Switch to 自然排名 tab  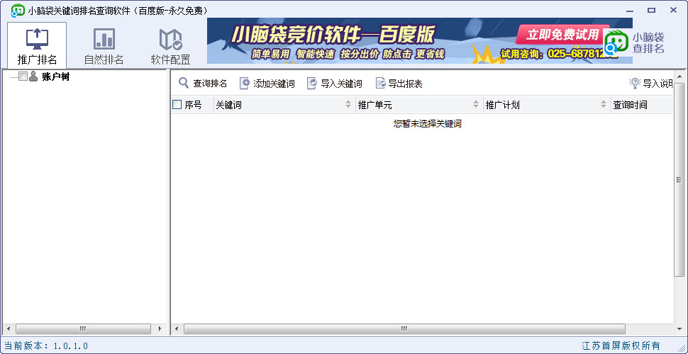coord(104,45)
